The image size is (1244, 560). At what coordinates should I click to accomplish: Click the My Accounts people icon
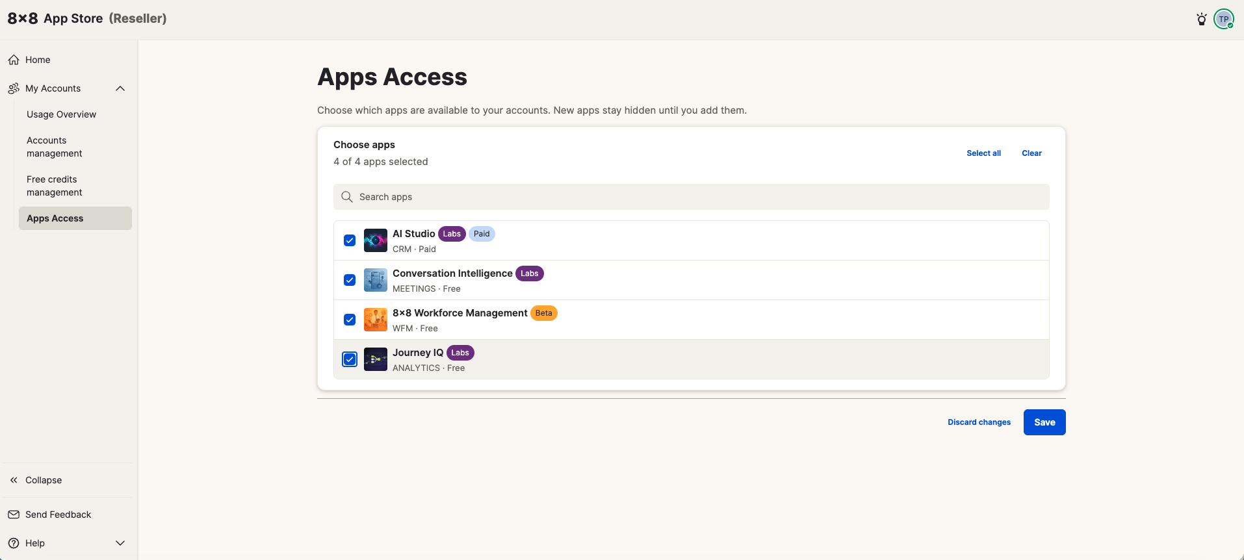click(x=14, y=88)
